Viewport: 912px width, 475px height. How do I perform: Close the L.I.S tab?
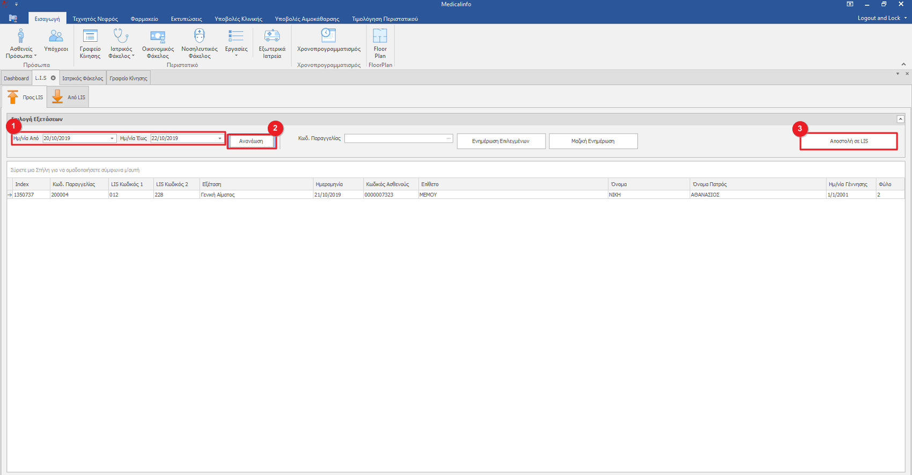coord(53,78)
